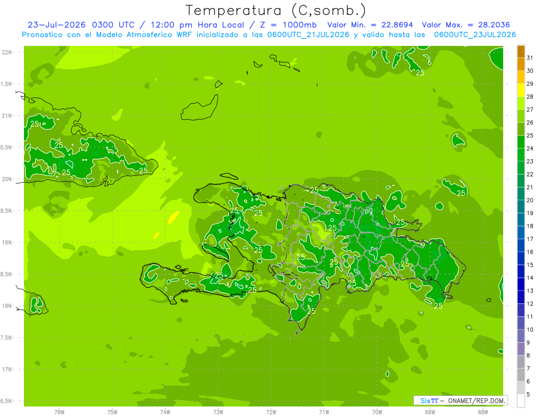Click the '68W' longitude label
This screenshot has width=542, height=418.
click(x=482, y=412)
